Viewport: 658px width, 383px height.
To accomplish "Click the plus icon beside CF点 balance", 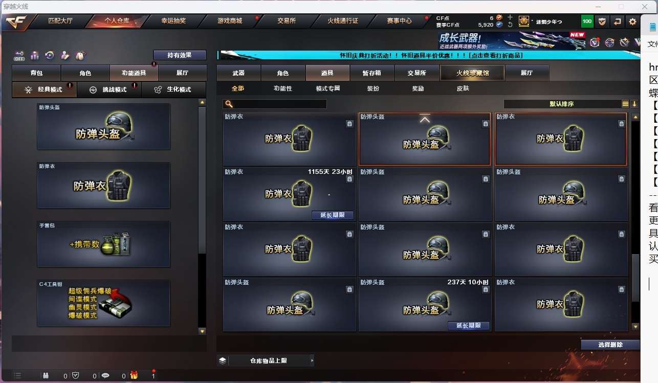I will (510, 17).
